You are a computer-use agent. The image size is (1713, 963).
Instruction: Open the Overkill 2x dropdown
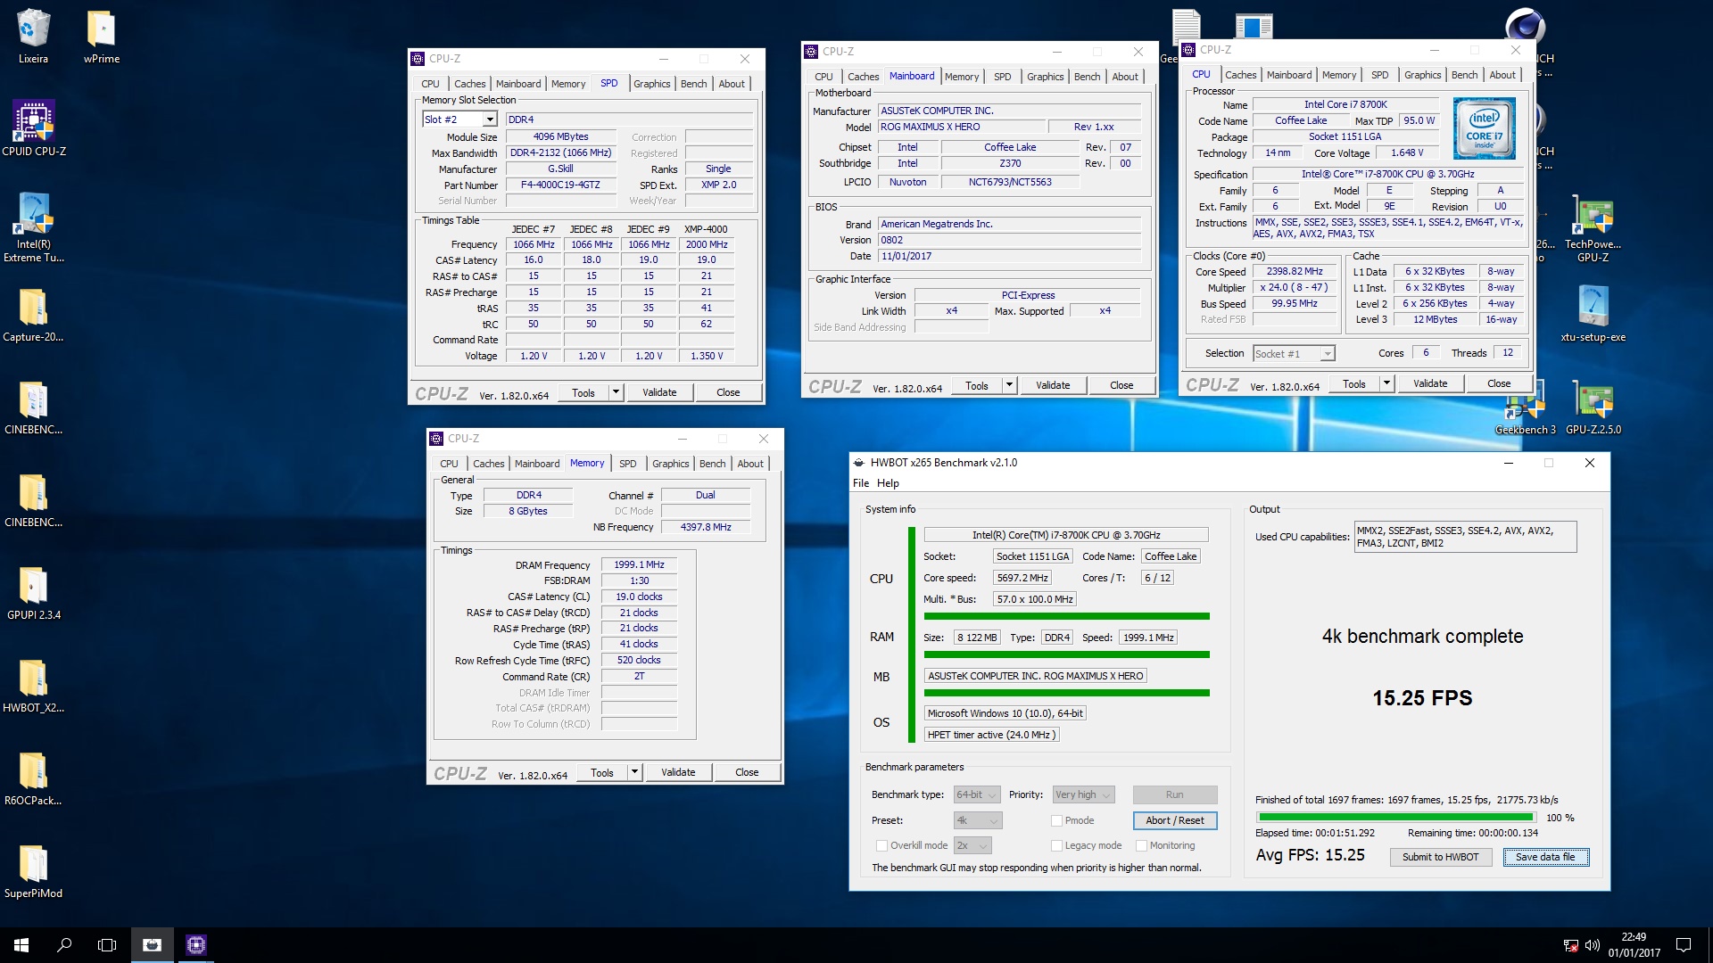(972, 845)
